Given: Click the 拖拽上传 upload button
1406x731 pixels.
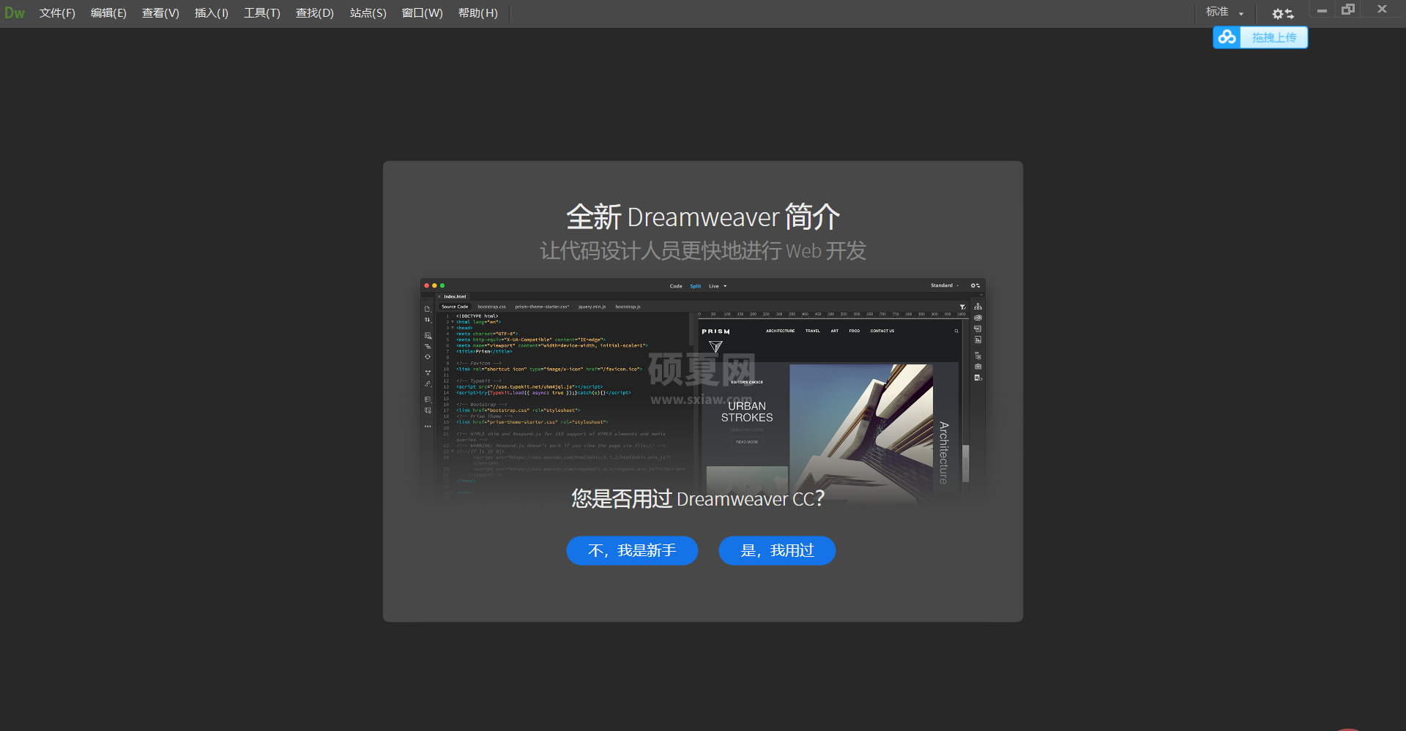Looking at the screenshot, I should pos(1274,37).
